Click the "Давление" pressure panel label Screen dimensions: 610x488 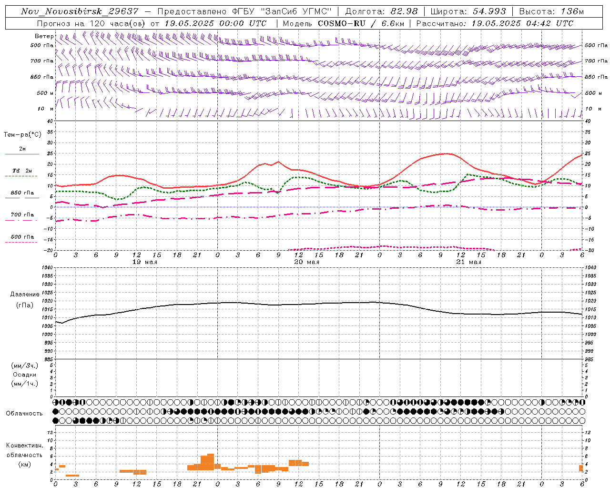pyautogui.click(x=24, y=295)
